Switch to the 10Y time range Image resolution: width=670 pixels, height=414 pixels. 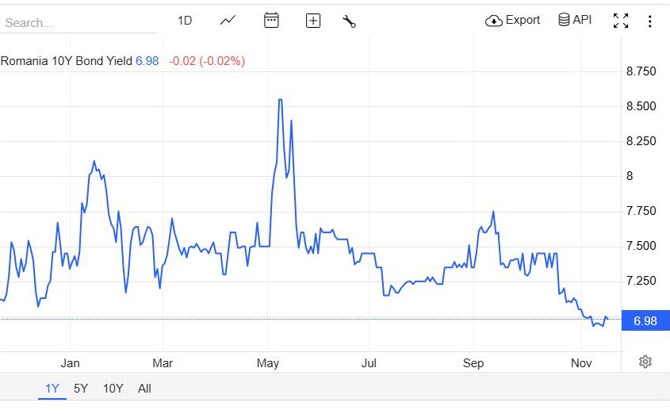(113, 388)
